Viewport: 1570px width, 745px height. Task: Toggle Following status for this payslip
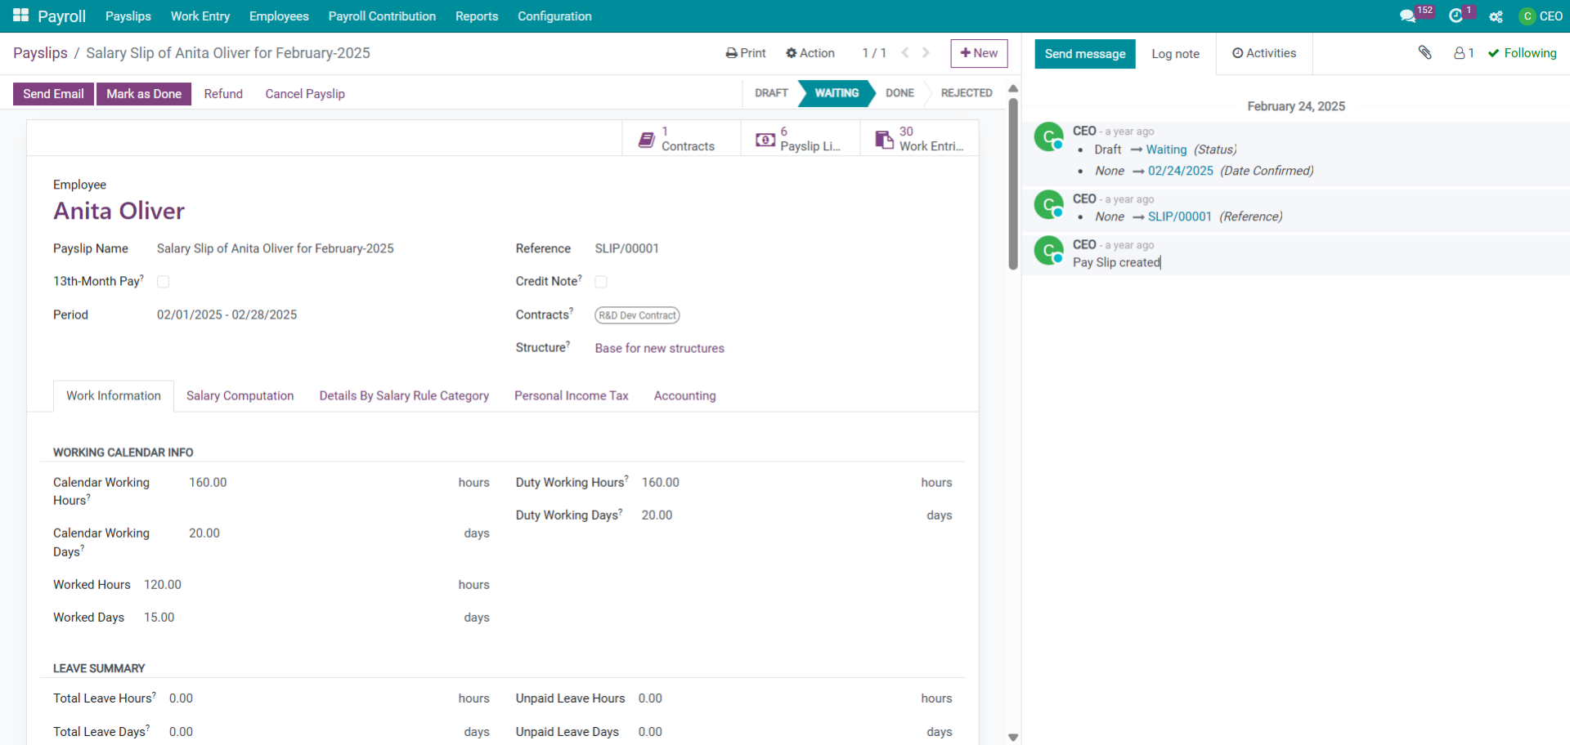coord(1522,53)
